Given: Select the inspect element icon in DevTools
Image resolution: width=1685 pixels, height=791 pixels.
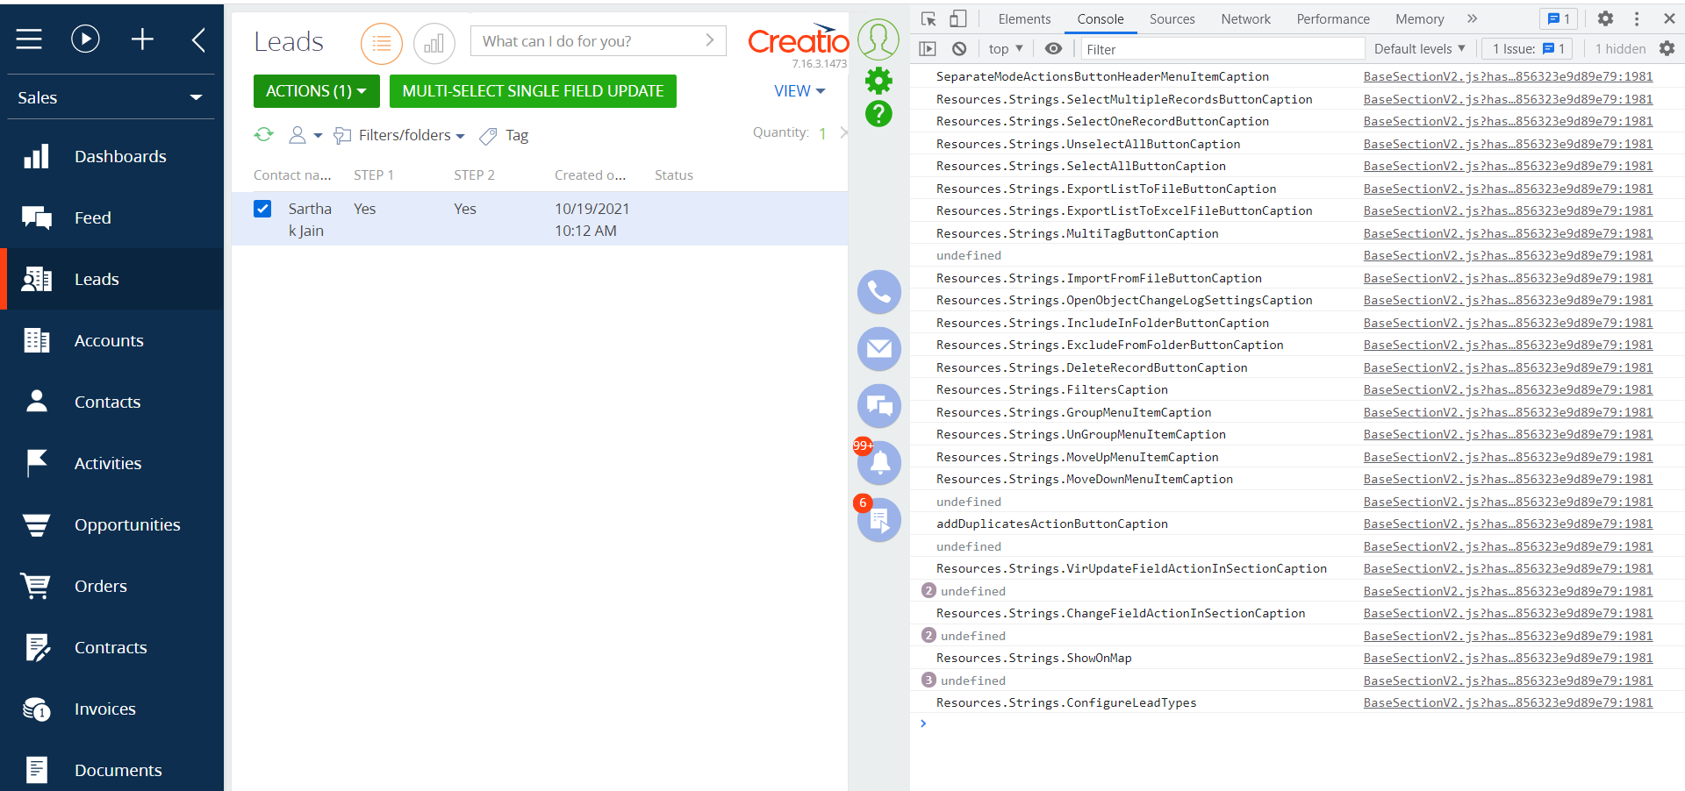Looking at the screenshot, I should click(928, 18).
